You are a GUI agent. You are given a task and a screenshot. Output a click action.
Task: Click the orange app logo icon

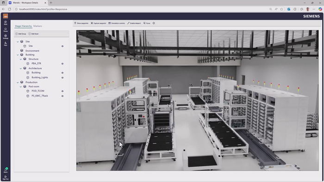(x=6, y=16)
